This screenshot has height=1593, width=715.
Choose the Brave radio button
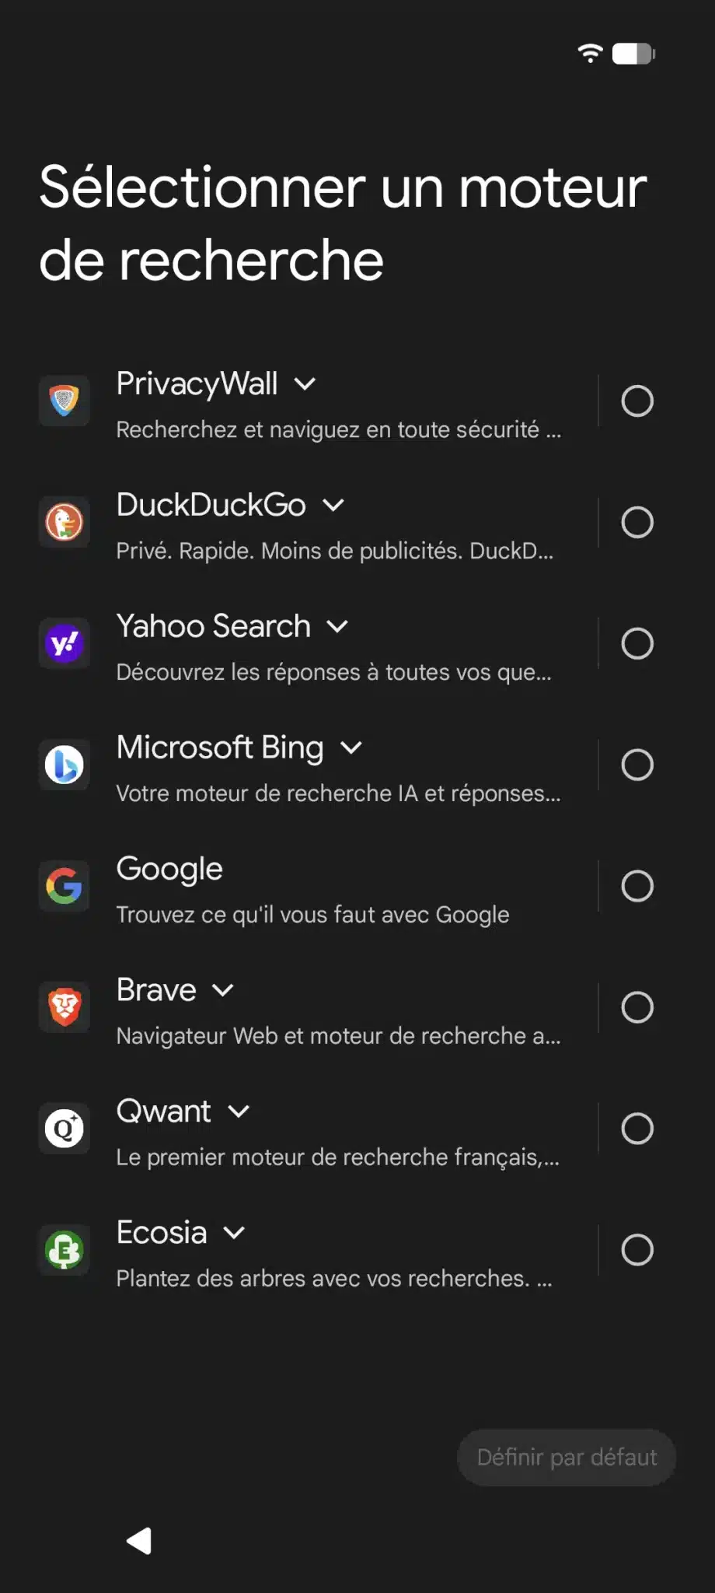(x=637, y=1007)
